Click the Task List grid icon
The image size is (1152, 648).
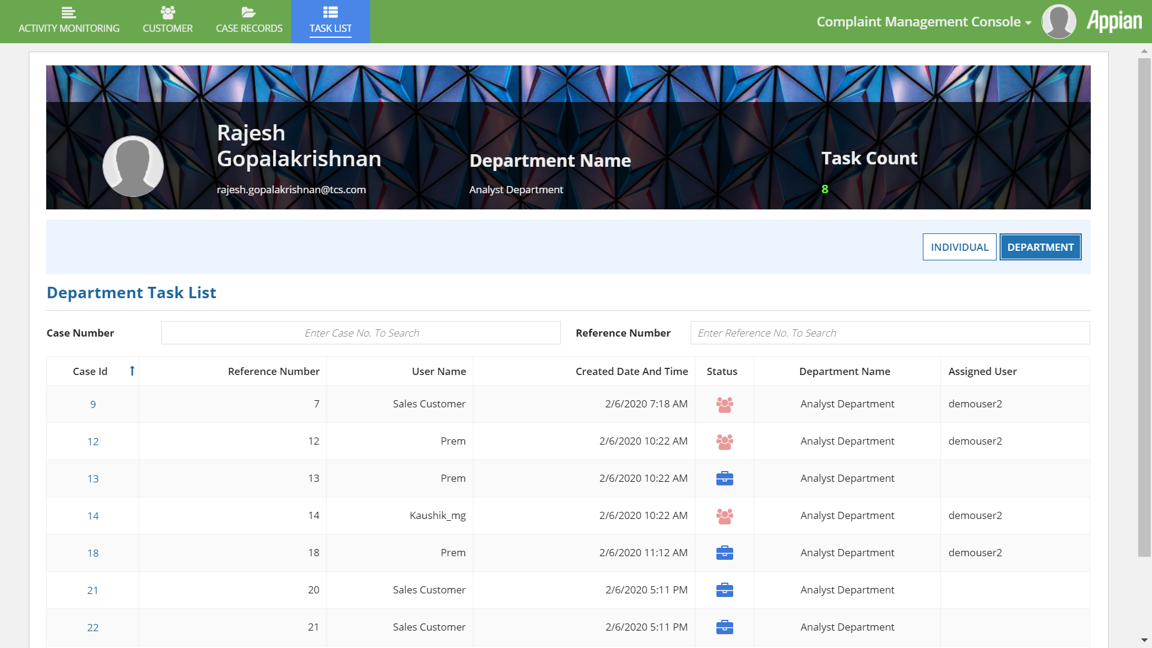coord(330,13)
